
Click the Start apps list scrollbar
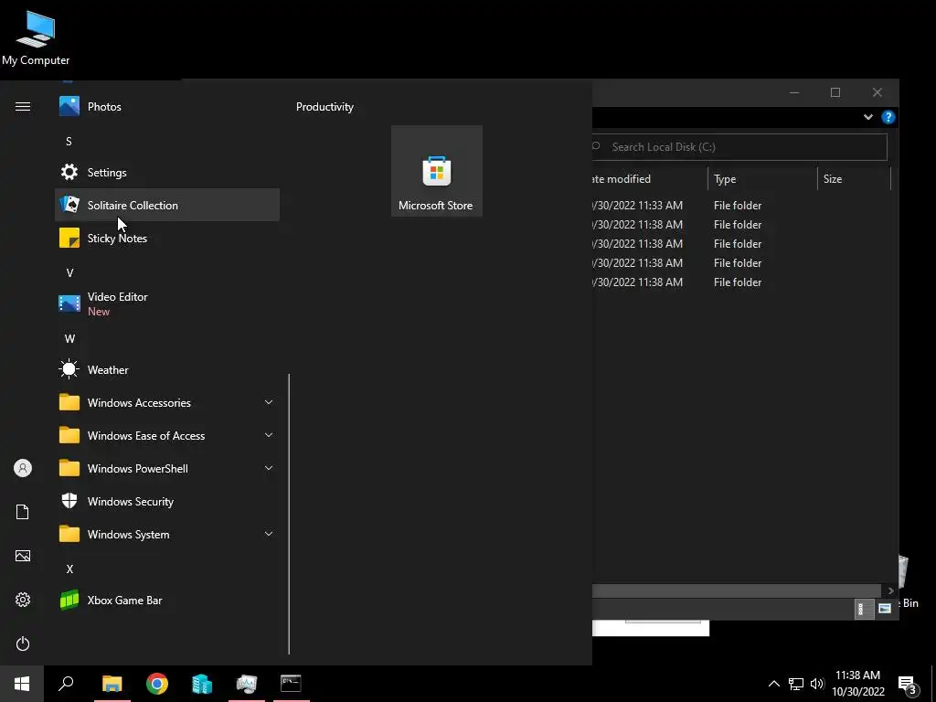[289, 514]
